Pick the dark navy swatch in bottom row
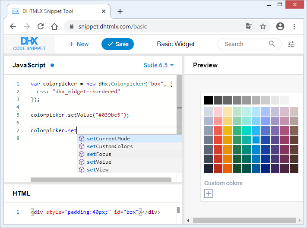This screenshot has height=228, width=307. (x=209, y=168)
